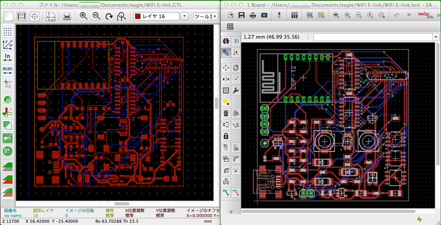Click the print icon in Gerber viewer toolbar
The image size is (441, 225).
click(x=67, y=16)
